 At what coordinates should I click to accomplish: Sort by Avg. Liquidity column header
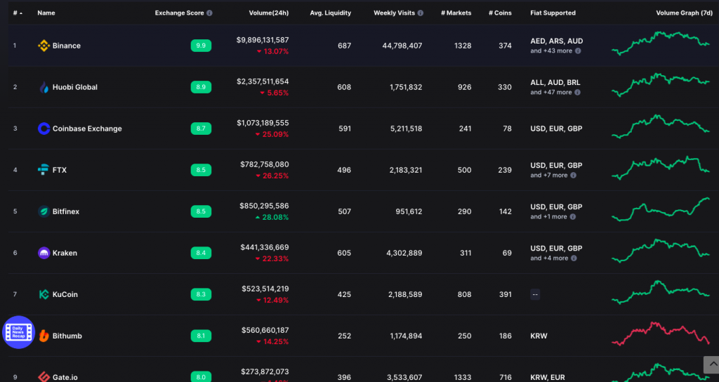(330, 13)
